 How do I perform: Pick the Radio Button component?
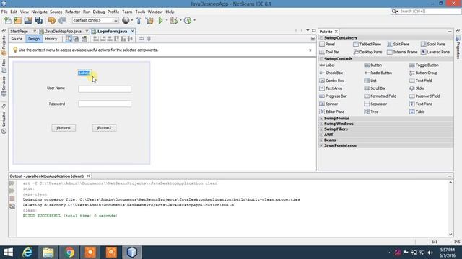tap(378, 73)
